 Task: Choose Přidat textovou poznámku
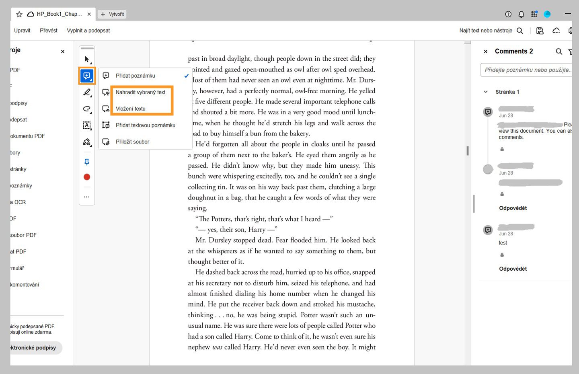click(146, 125)
